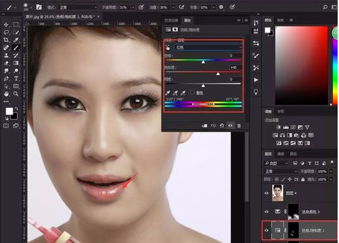Click the reset adjustment icon in Properties
The width and height of the screenshot is (339, 243).
(222, 126)
